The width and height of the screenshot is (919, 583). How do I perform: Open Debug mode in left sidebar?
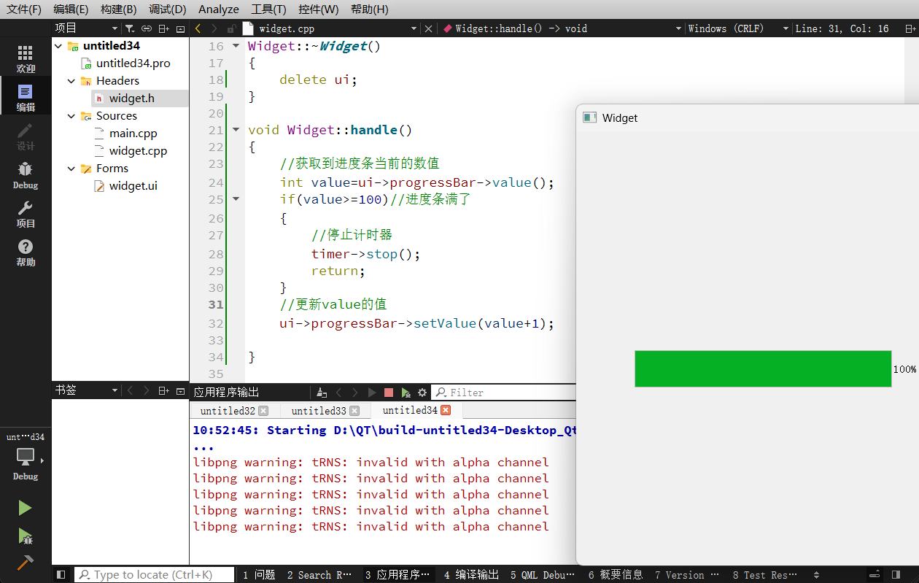click(26, 175)
